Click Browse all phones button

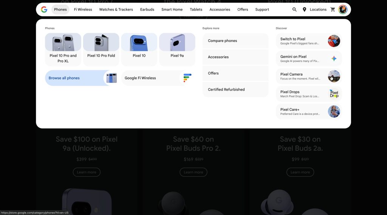[74, 78]
